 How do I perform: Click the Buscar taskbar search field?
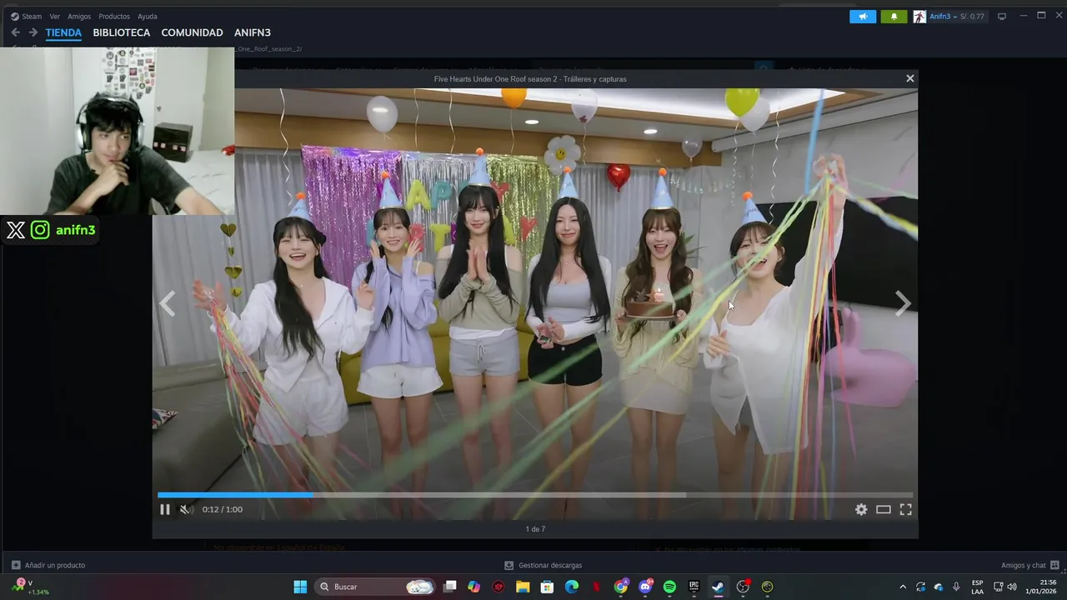click(375, 587)
